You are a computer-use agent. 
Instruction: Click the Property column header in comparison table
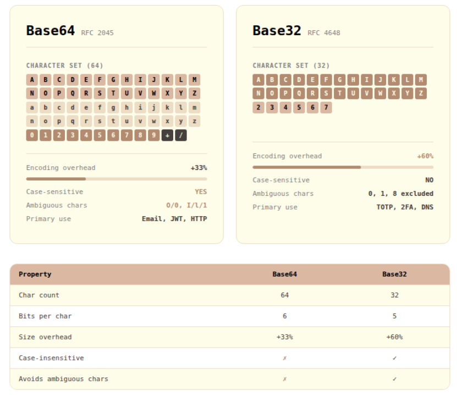tap(34, 274)
